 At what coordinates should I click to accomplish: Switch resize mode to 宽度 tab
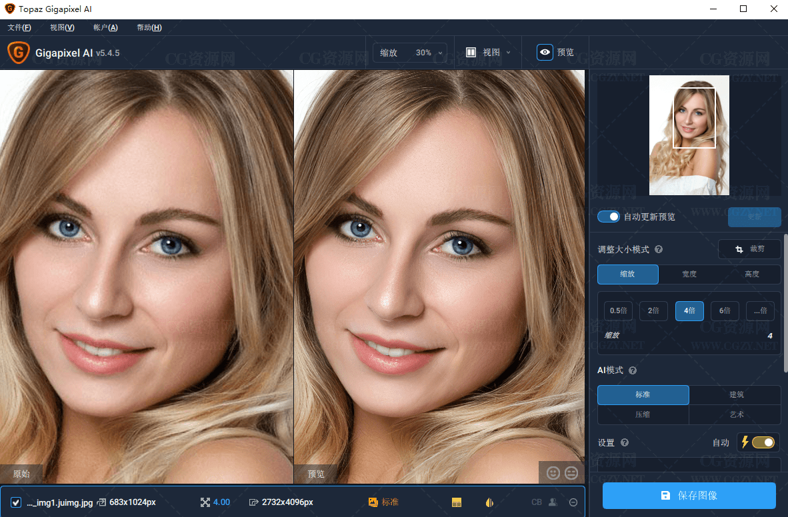[689, 274]
